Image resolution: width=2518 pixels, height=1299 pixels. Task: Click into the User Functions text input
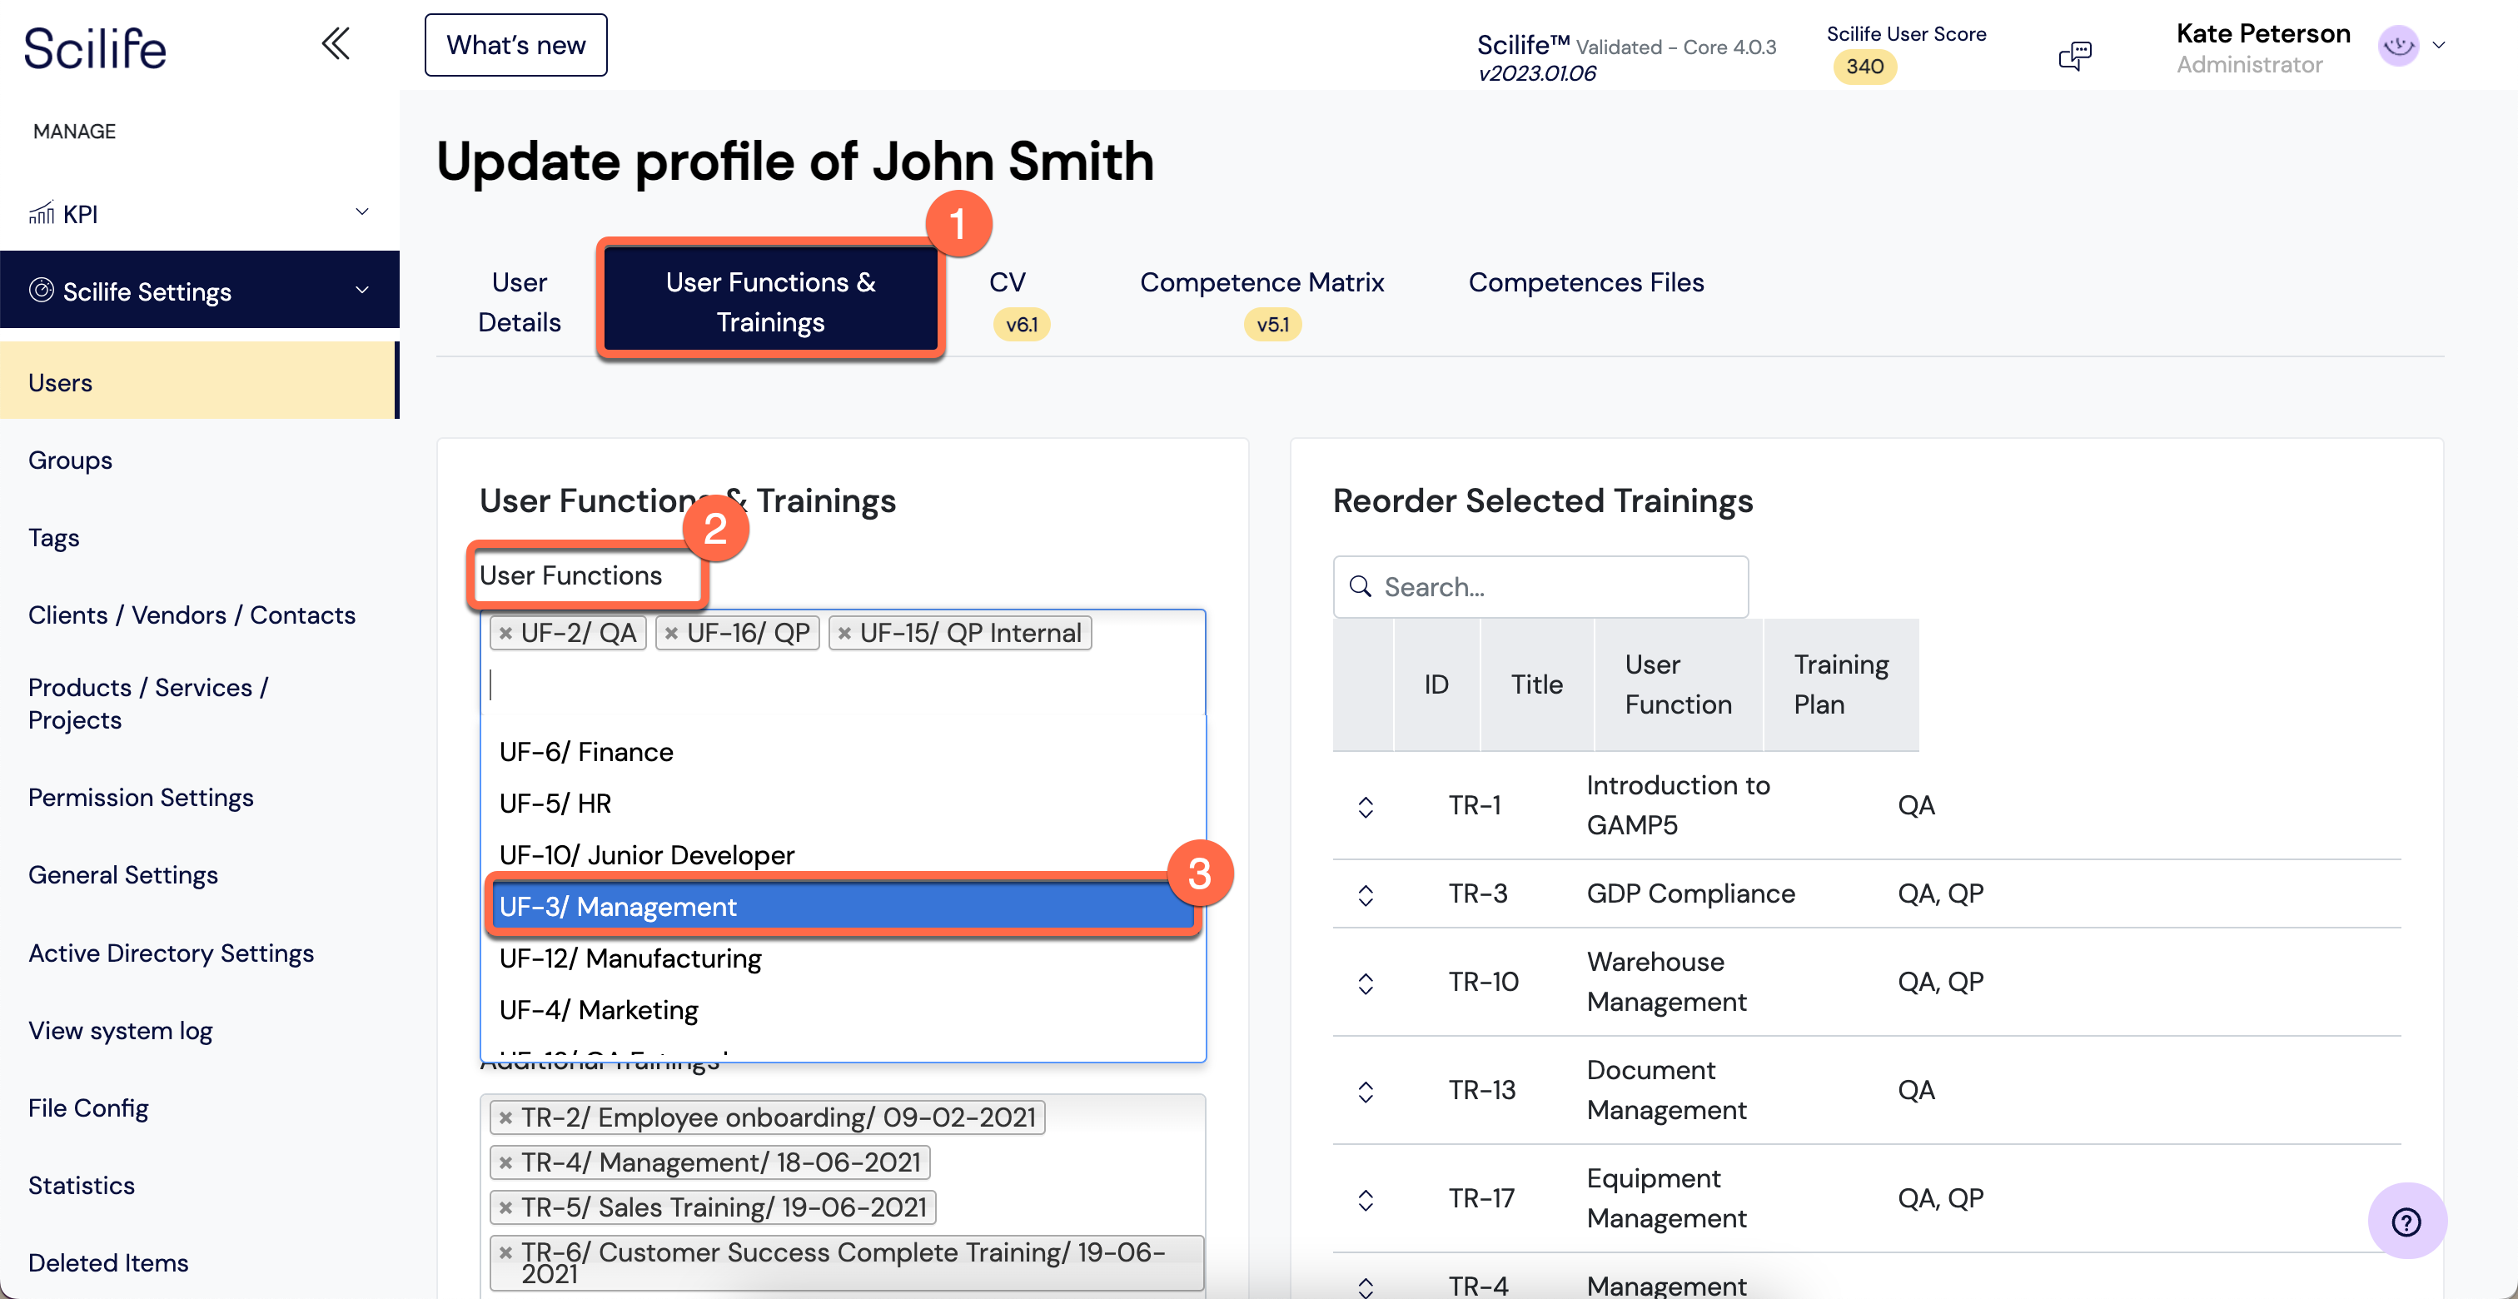pyautogui.click(x=843, y=684)
